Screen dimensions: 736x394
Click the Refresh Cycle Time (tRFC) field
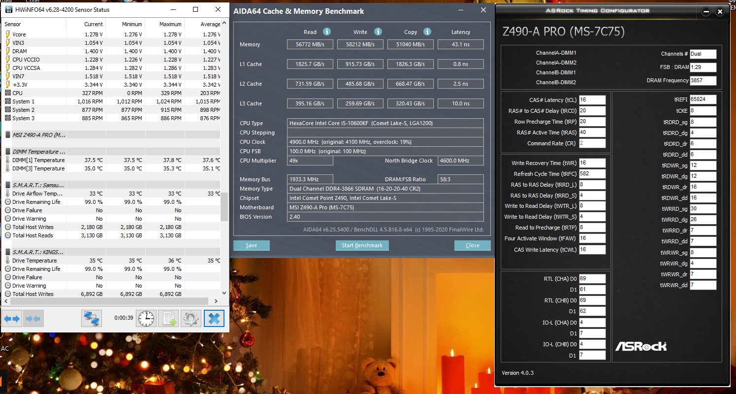pyautogui.click(x=592, y=173)
